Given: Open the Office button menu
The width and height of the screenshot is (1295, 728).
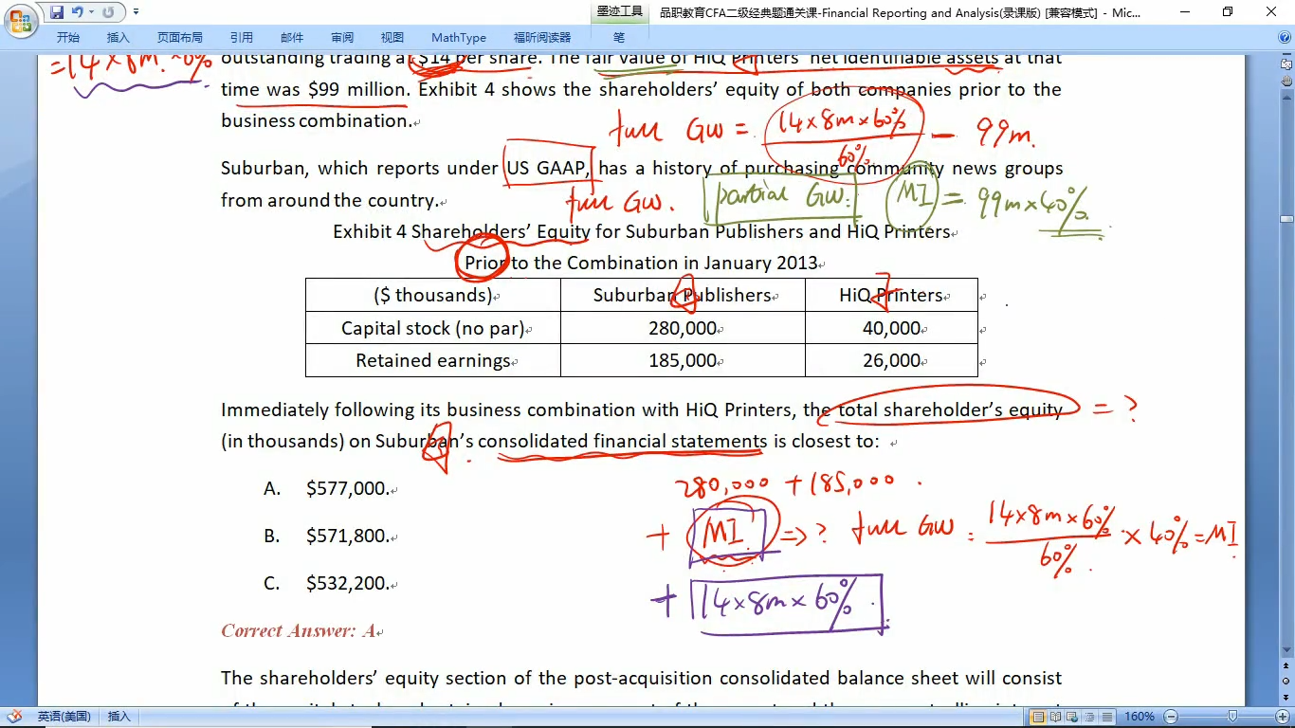Looking at the screenshot, I should pyautogui.click(x=21, y=21).
